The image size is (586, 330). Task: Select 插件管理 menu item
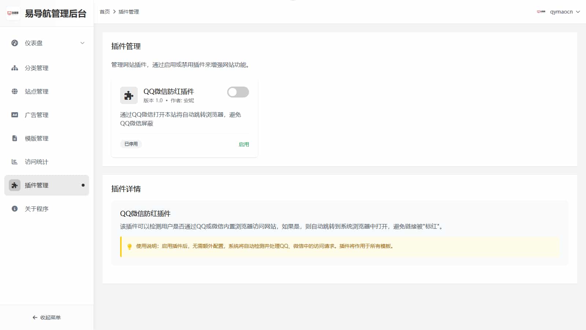tap(47, 185)
